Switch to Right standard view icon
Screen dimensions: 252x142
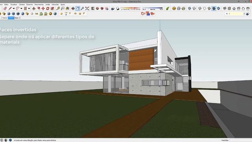(239, 8)
